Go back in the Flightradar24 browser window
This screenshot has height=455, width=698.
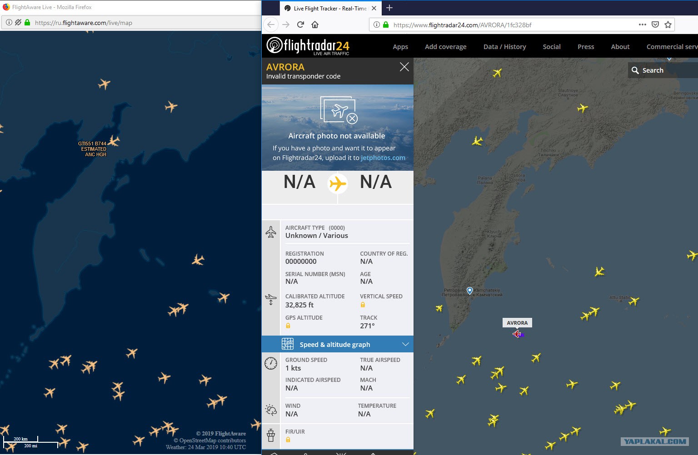(x=271, y=25)
